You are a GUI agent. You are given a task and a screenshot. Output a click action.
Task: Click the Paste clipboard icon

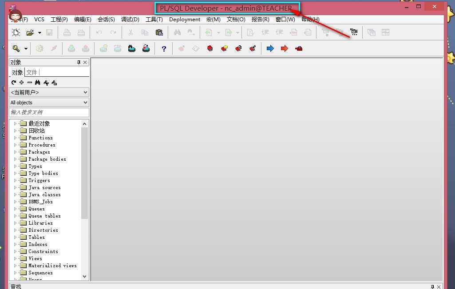(x=159, y=32)
